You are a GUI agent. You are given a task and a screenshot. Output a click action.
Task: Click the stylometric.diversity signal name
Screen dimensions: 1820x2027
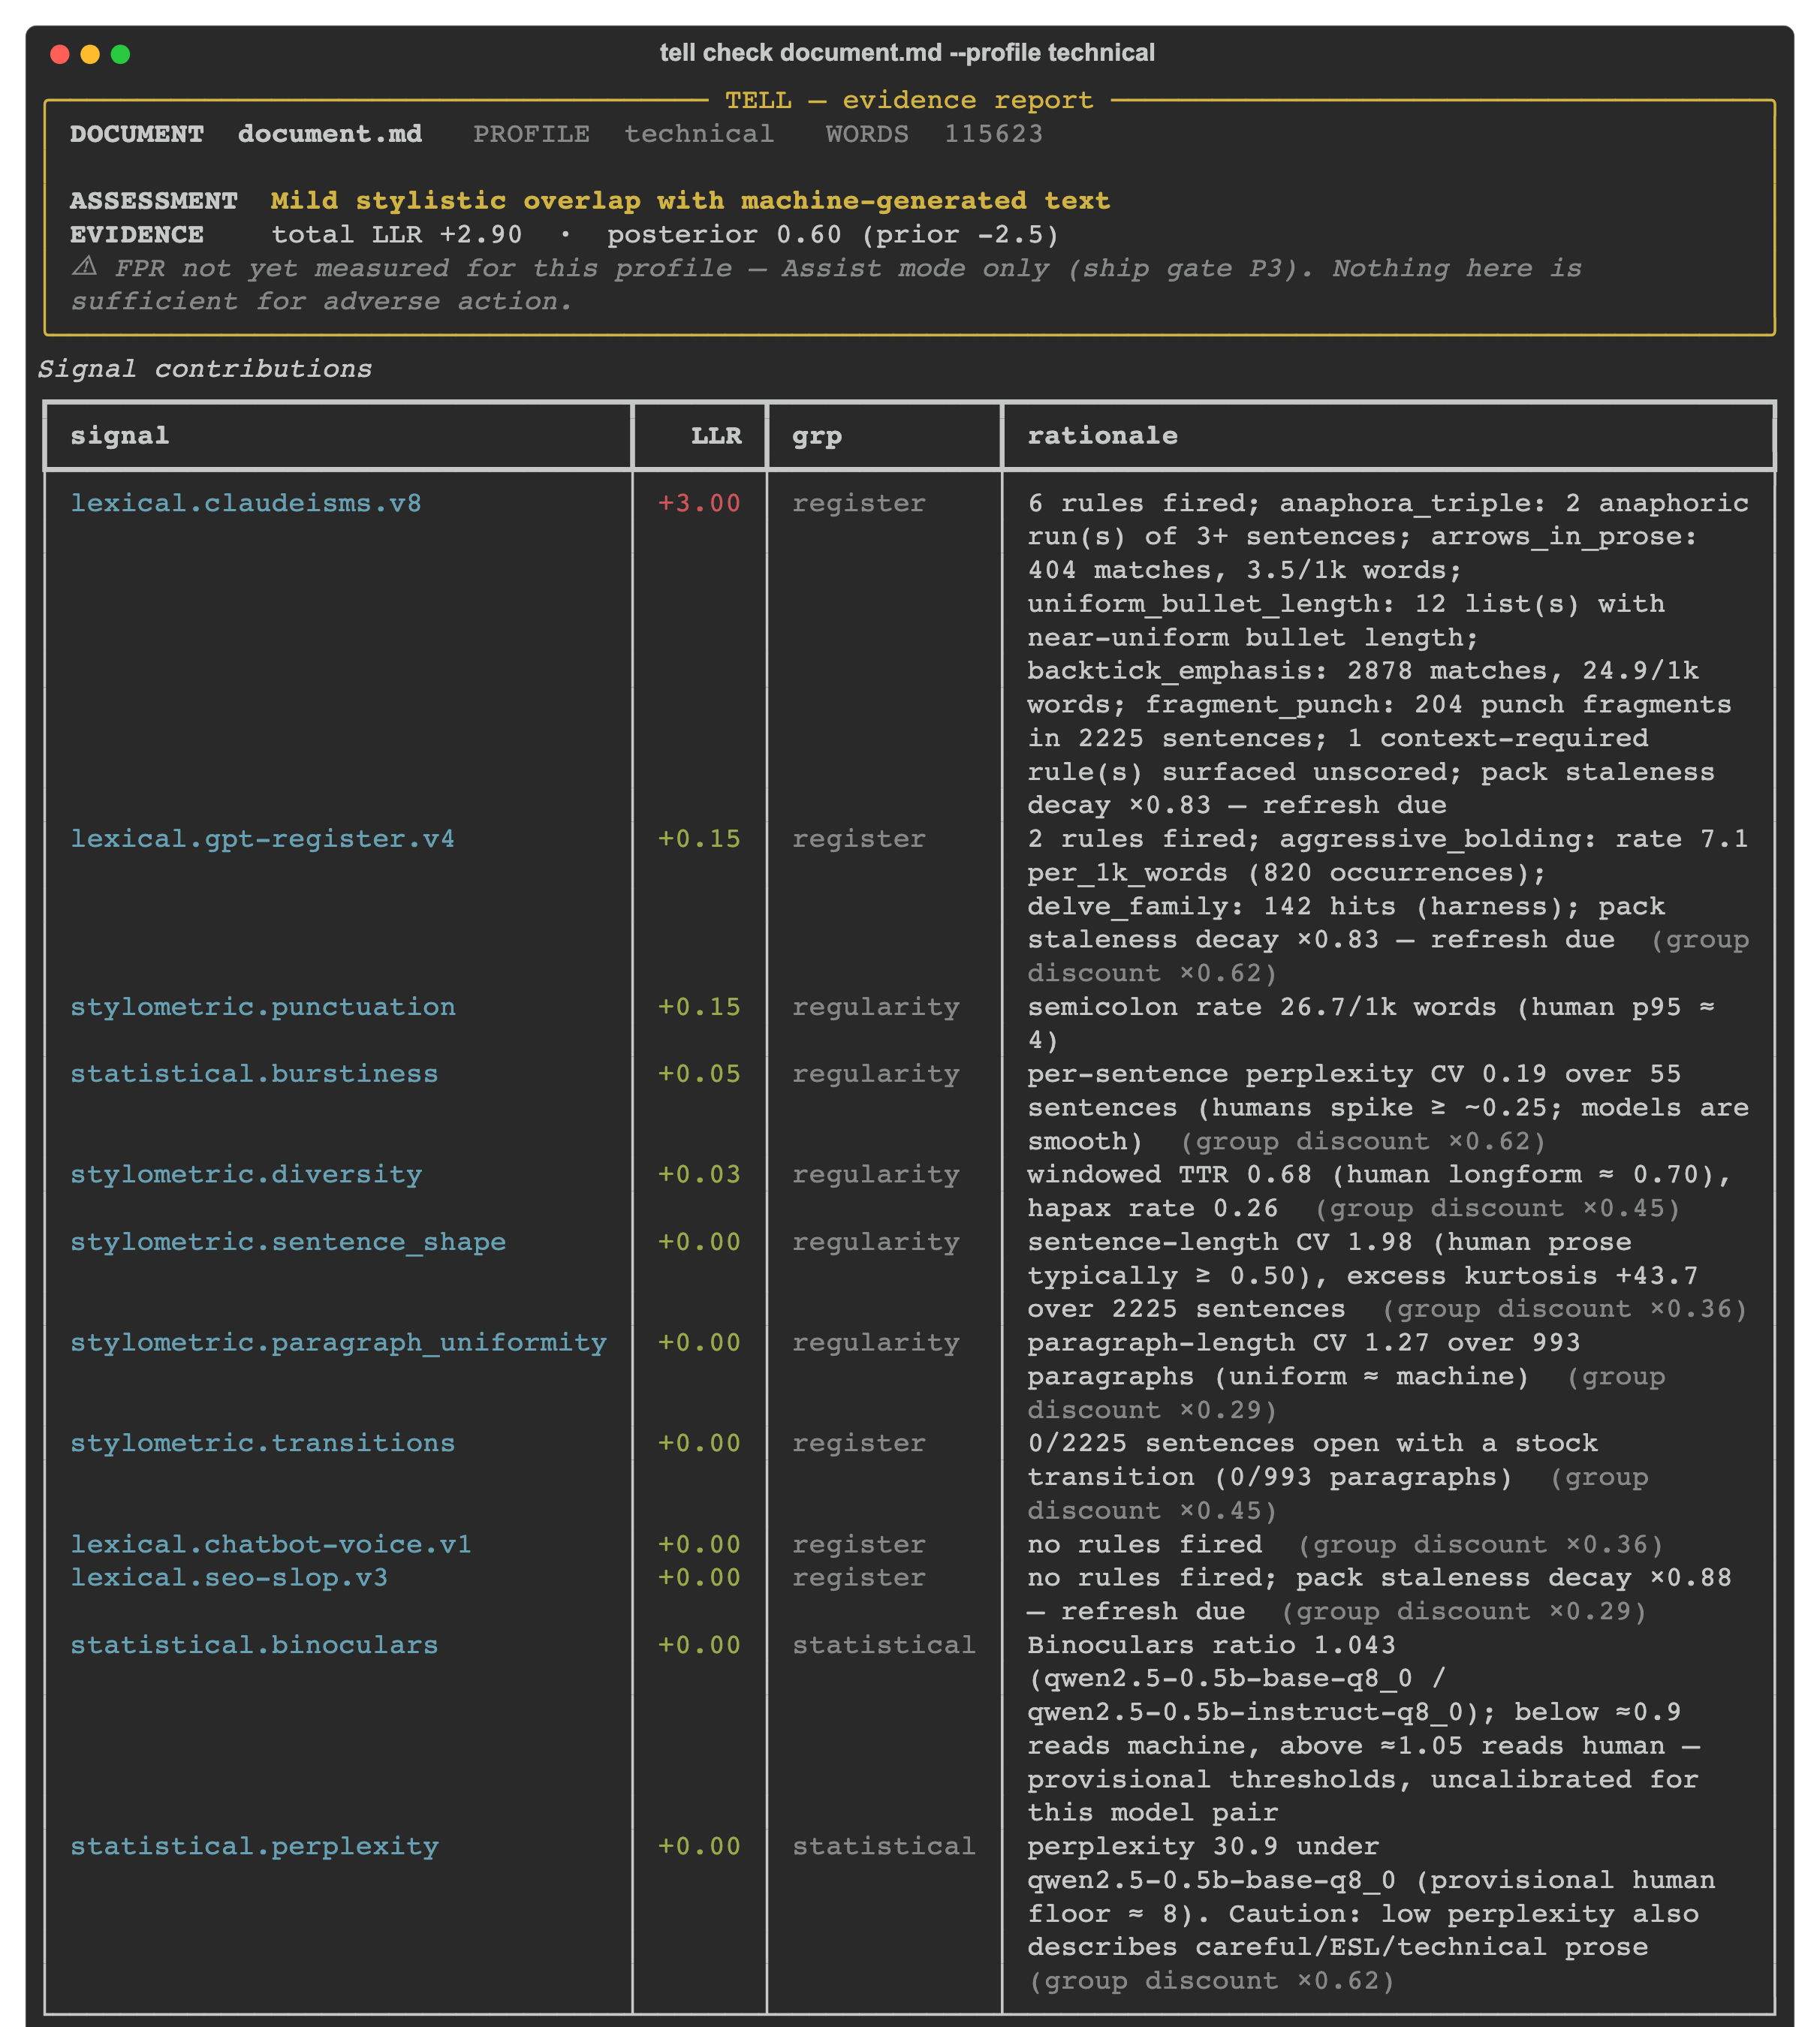tap(245, 1175)
